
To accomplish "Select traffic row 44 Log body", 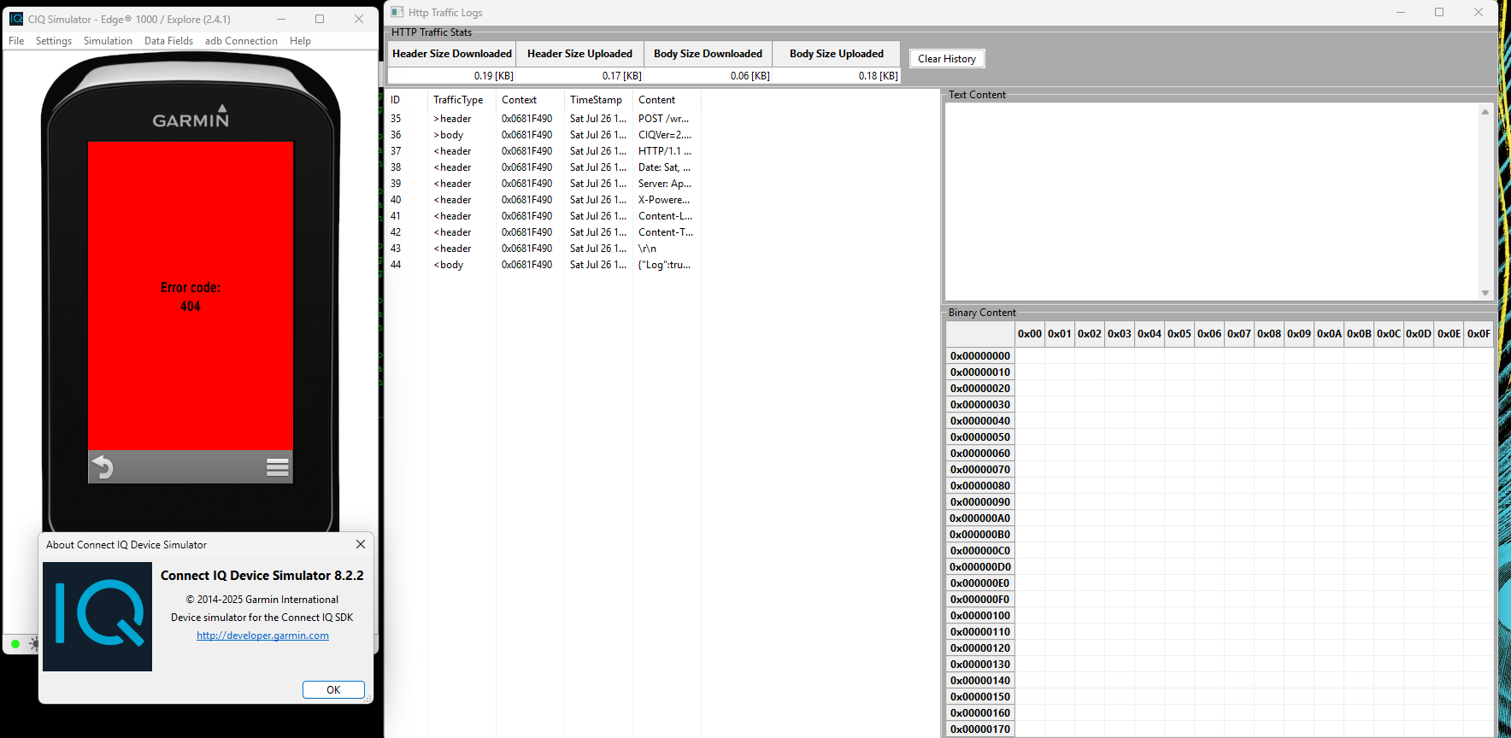I will pos(543,265).
